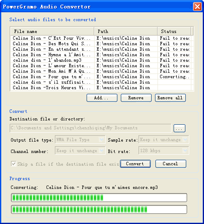Image resolution: width=204 pixels, height=224 pixels.
Task: Click the Remove all button
Action: [x=170, y=98]
